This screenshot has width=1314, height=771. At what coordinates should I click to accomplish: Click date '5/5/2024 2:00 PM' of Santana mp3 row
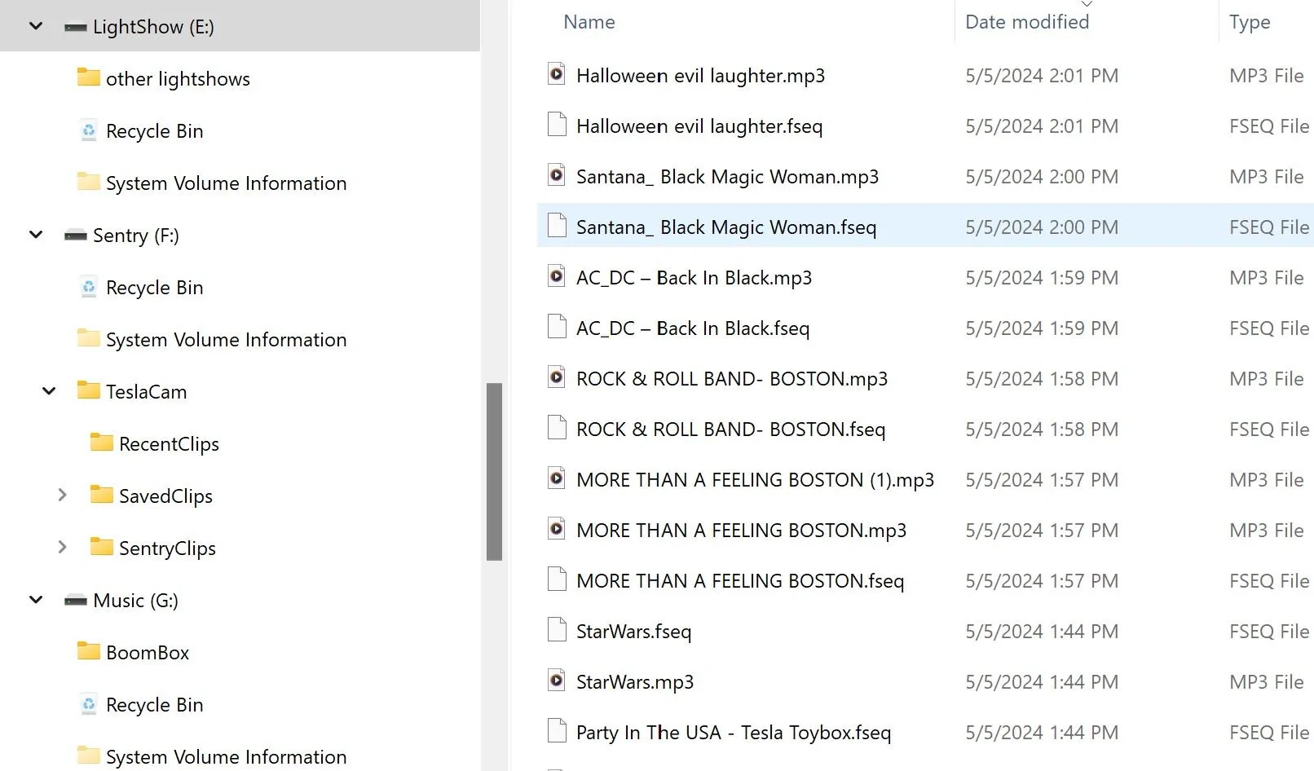(1042, 177)
